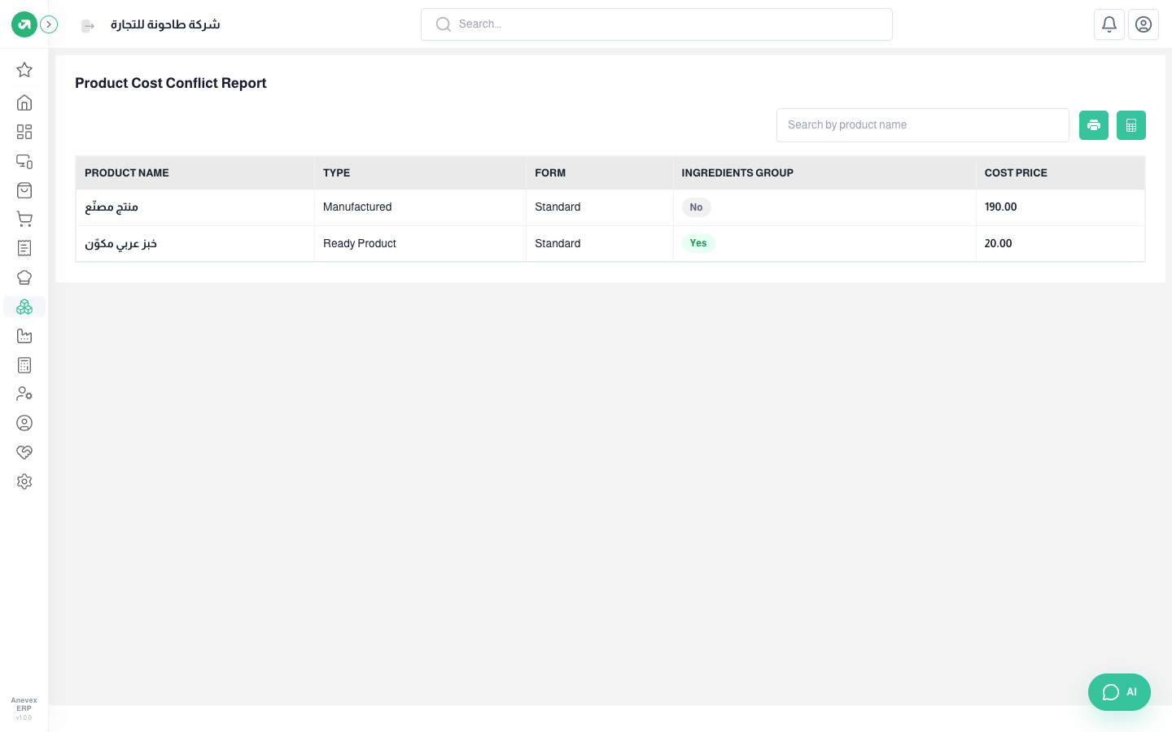This screenshot has height=732, width=1172.
Task: Click the No ingredients group badge
Action: pos(697,207)
